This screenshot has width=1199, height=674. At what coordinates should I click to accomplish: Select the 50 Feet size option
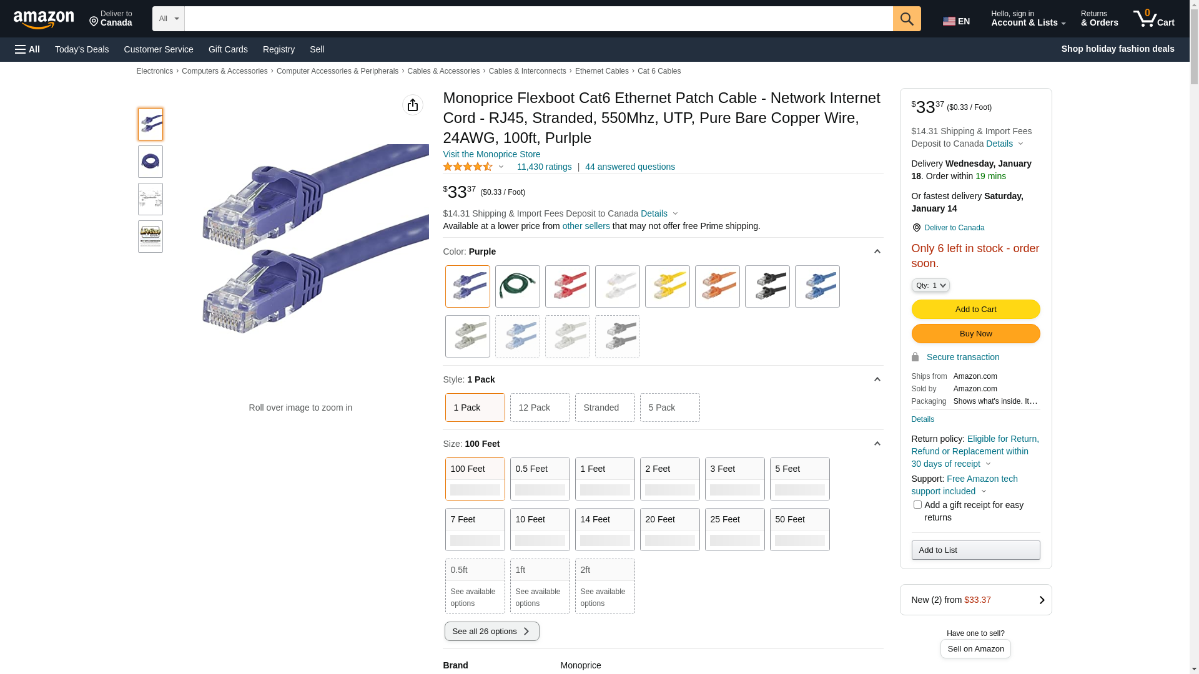point(799,529)
